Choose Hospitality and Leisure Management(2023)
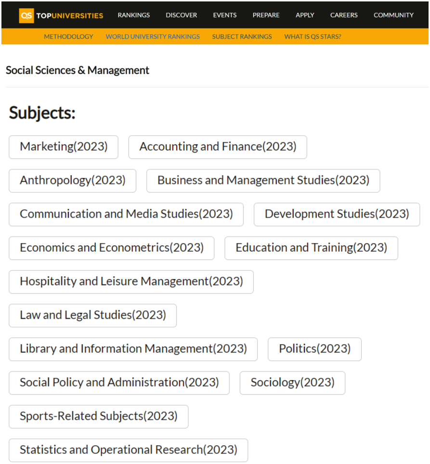The width and height of the screenshot is (430, 464). (131, 282)
